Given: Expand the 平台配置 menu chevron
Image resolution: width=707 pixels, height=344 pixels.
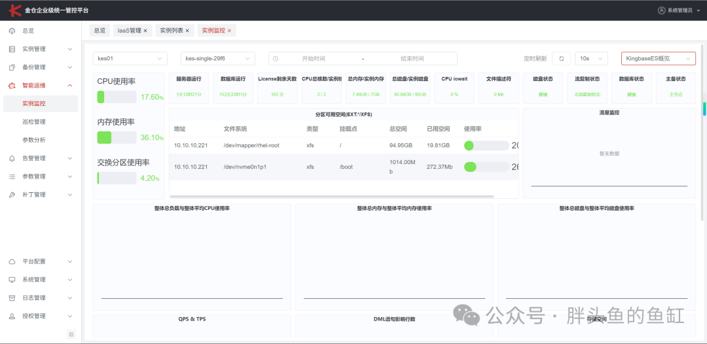Looking at the screenshot, I should (x=70, y=262).
